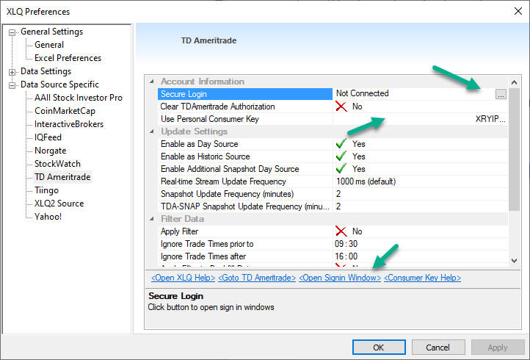Click the Snapshot Update Frequency (minutes) value
This screenshot has height=360, width=530.
[338, 194]
